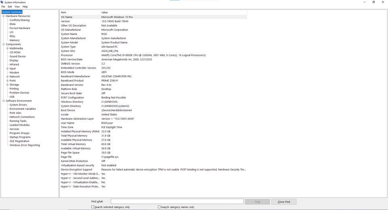Image resolution: width=388 pixels, height=210 pixels.
Task: Open the View menu
Action: tap(17, 7)
